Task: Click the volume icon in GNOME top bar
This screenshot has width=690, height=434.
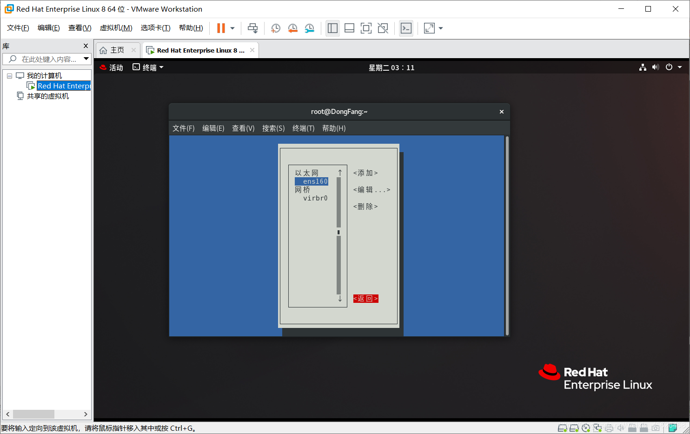Action: tap(656, 67)
